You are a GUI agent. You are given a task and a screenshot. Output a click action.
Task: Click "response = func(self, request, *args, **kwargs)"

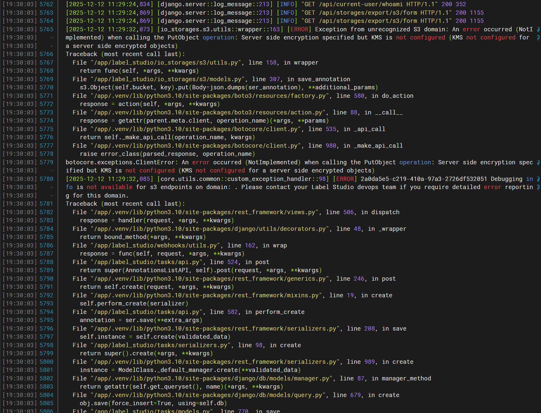(162, 254)
